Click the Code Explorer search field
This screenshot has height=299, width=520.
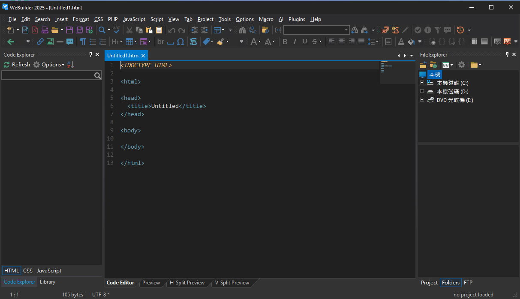point(48,76)
